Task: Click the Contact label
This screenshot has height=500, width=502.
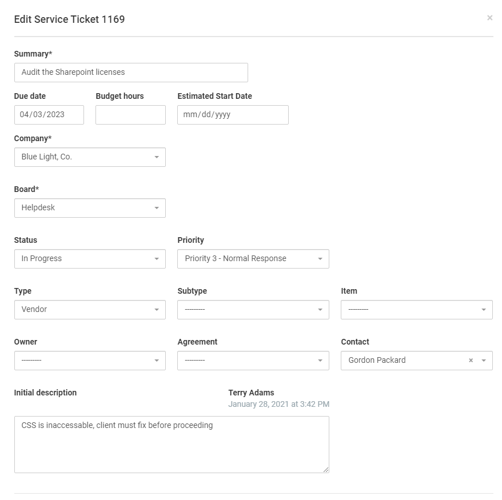Action: pos(355,342)
